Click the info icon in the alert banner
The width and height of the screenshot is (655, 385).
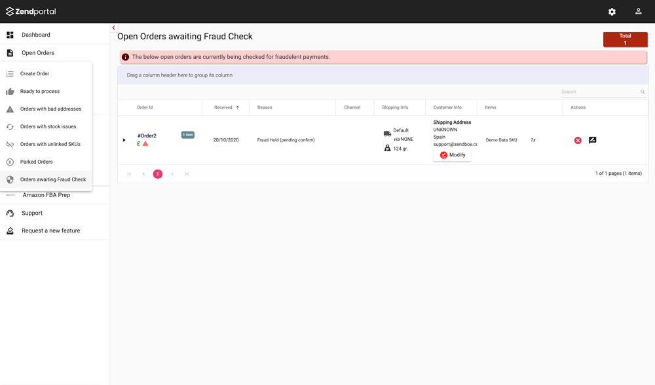126,57
